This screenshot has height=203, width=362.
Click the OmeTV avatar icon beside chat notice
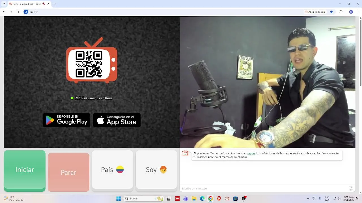185,153
